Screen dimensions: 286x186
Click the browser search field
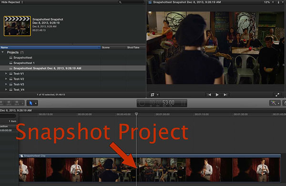coord(131,2)
